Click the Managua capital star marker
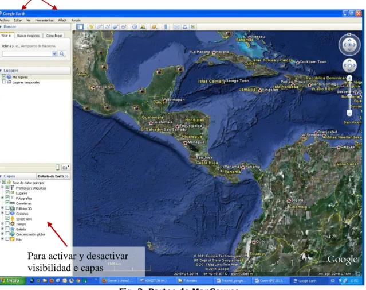 pyautogui.click(x=186, y=142)
